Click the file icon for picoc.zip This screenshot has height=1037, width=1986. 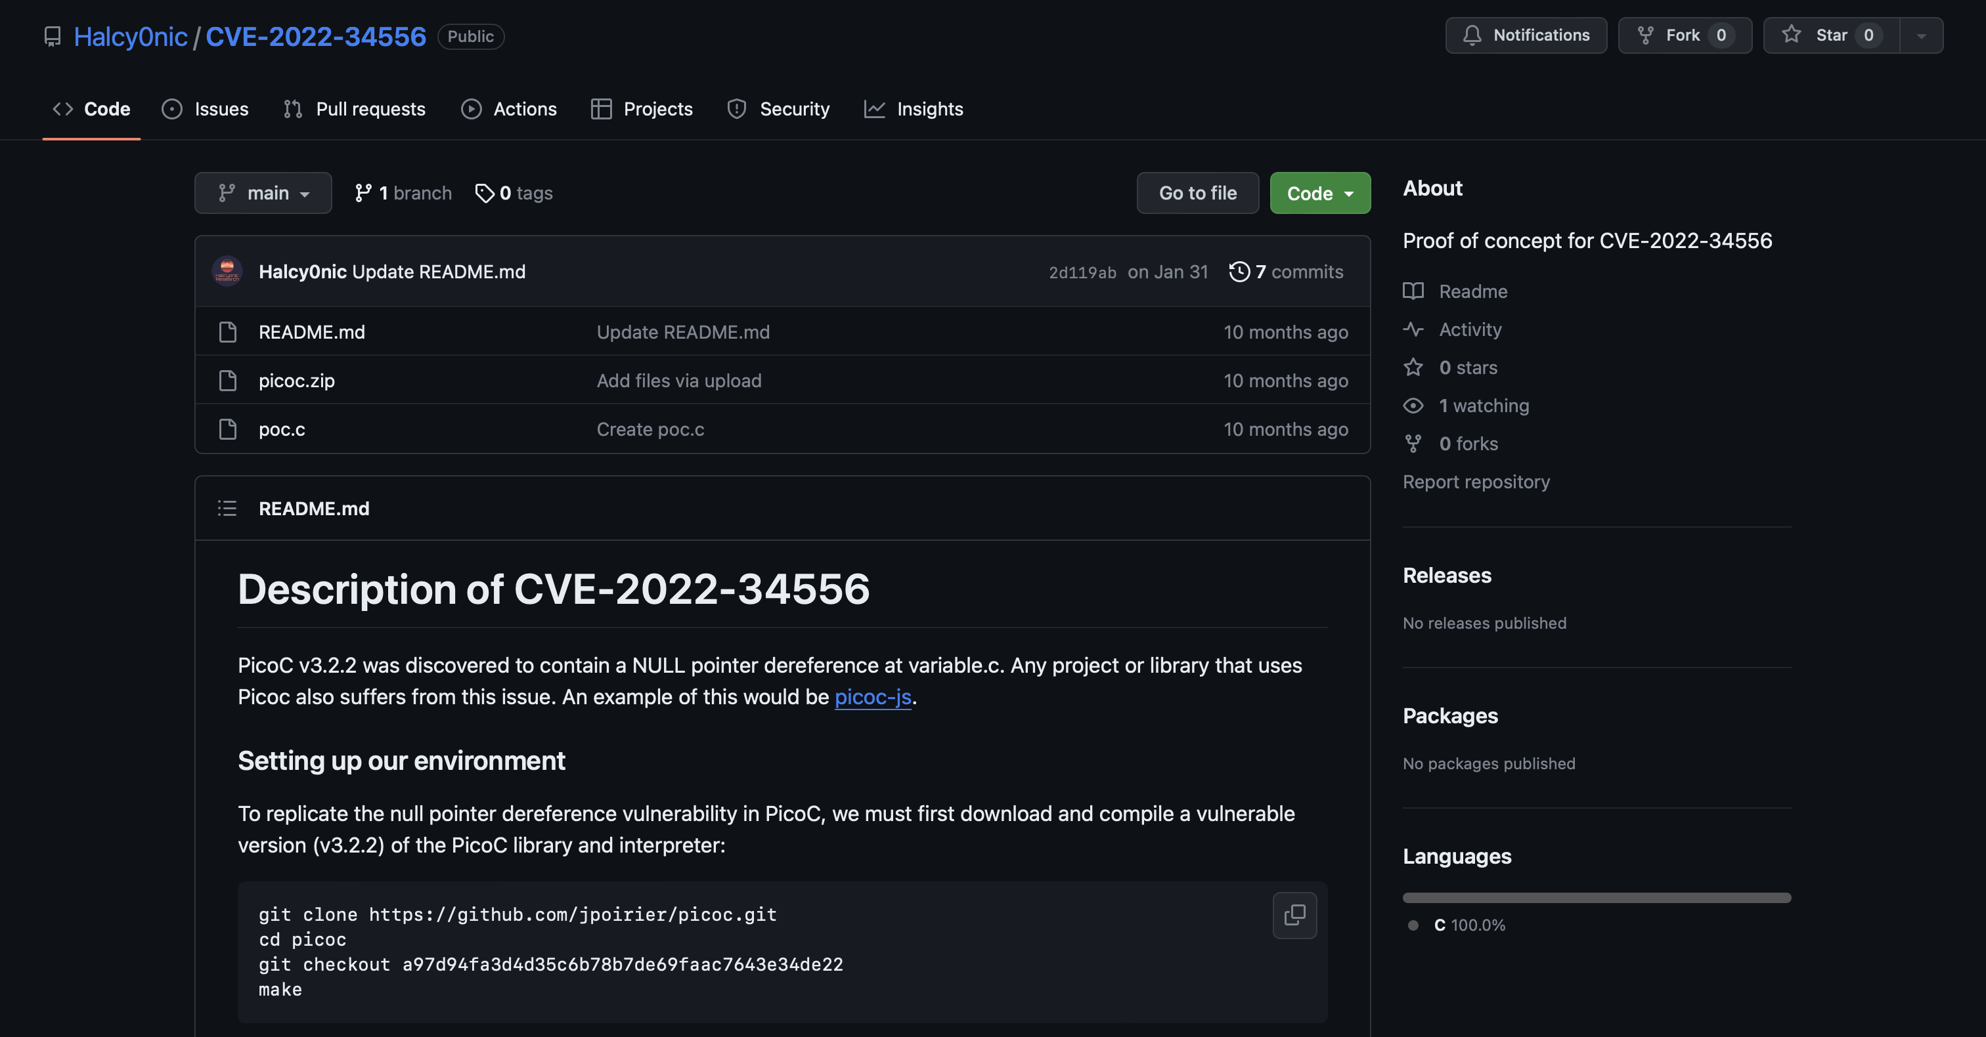point(227,381)
